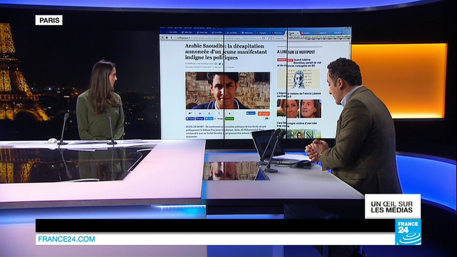Open the Quand Adeline Blondieau sidebar story

tap(300, 62)
